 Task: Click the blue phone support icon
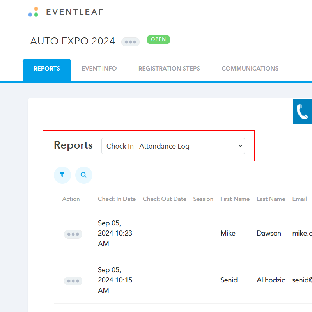click(303, 112)
